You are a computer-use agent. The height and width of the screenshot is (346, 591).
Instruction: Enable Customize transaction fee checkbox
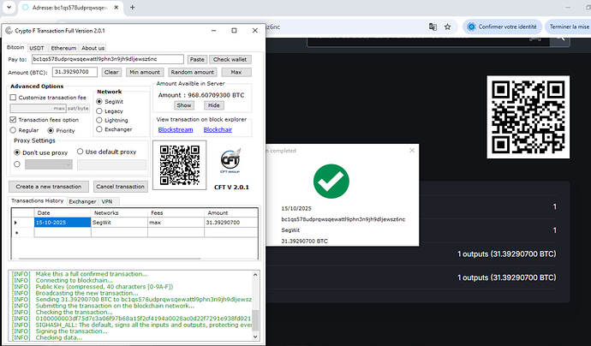coord(14,98)
